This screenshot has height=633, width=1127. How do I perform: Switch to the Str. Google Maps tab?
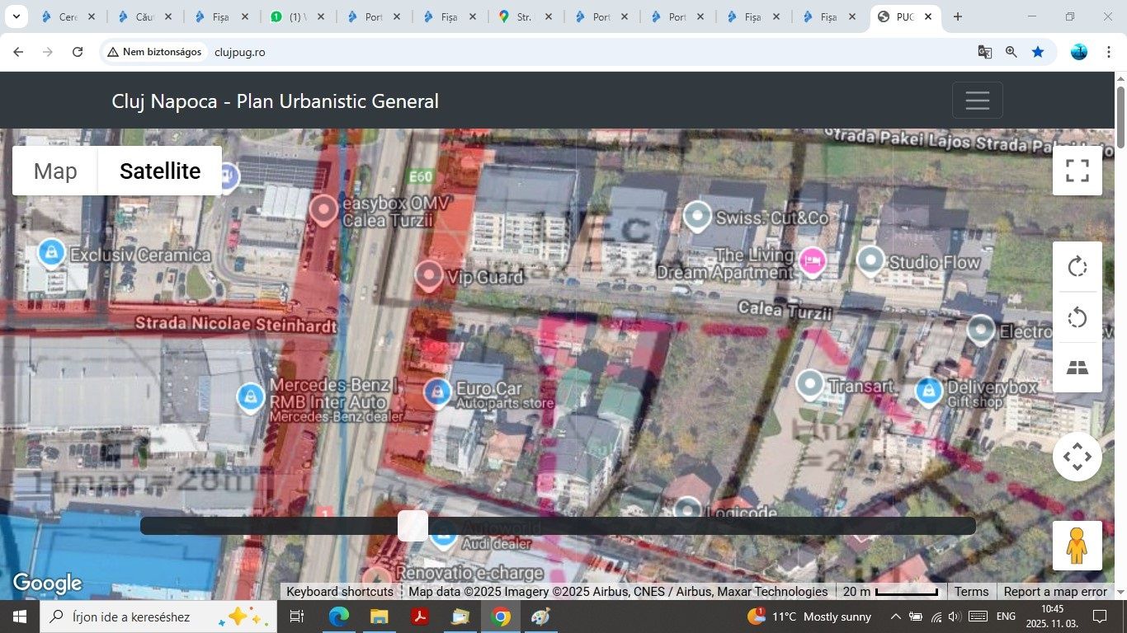point(526,16)
